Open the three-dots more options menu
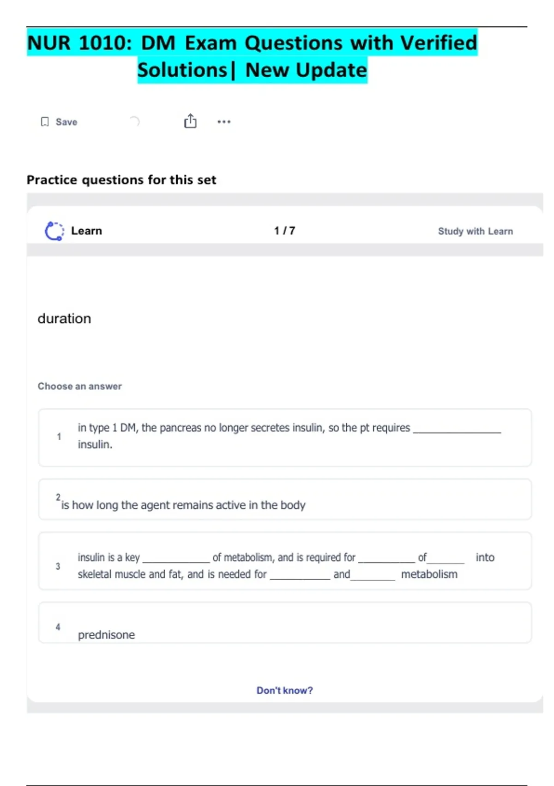The image size is (554, 786). 224,122
